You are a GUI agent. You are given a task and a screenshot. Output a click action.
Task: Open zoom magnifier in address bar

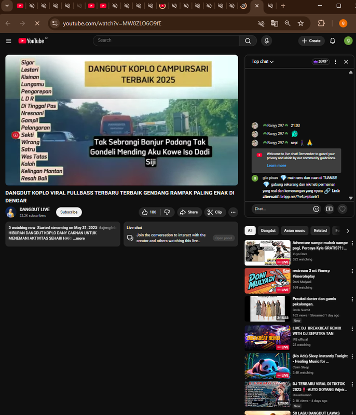(287, 23)
